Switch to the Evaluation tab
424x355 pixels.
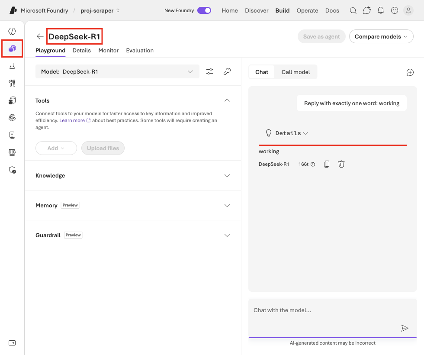click(x=140, y=51)
